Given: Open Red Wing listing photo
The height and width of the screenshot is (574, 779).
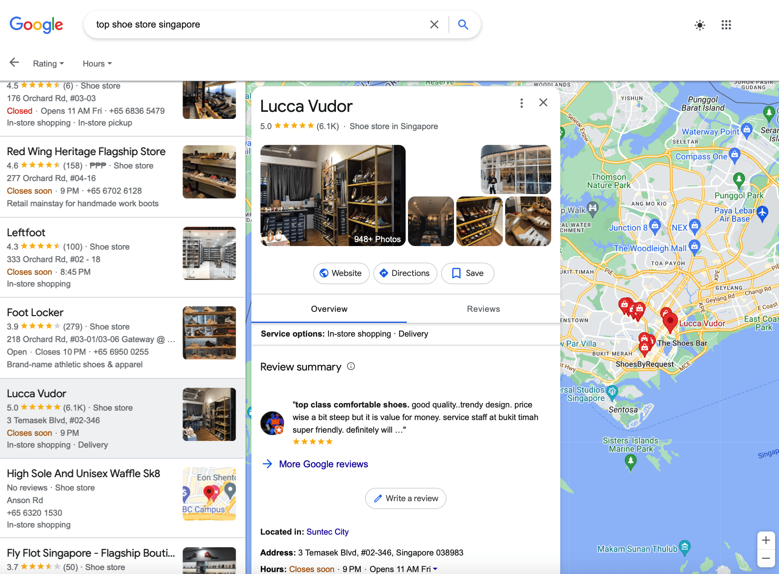Looking at the screenshot, I should (209, 172).
